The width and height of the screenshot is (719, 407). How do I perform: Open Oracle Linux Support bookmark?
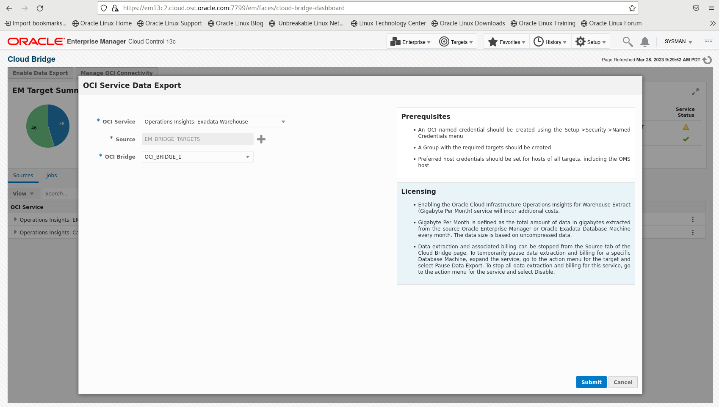(170, 23)
